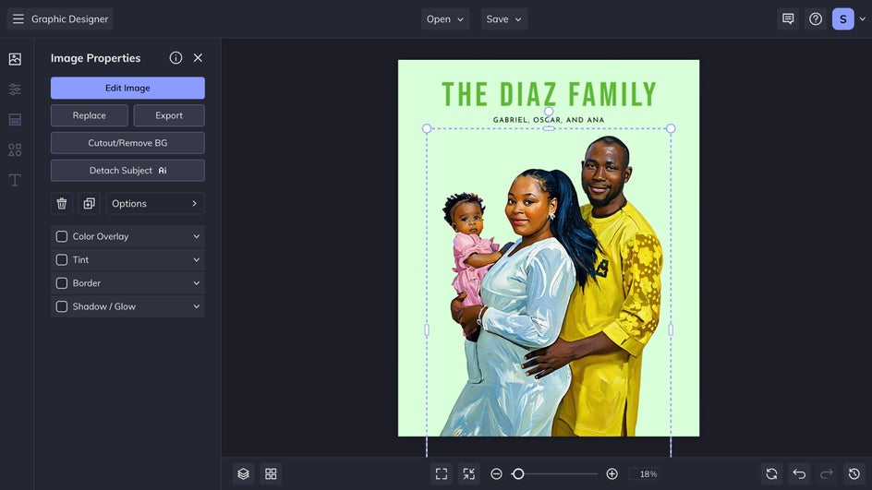Fit canvas to screen icon

tap(442, 474)
